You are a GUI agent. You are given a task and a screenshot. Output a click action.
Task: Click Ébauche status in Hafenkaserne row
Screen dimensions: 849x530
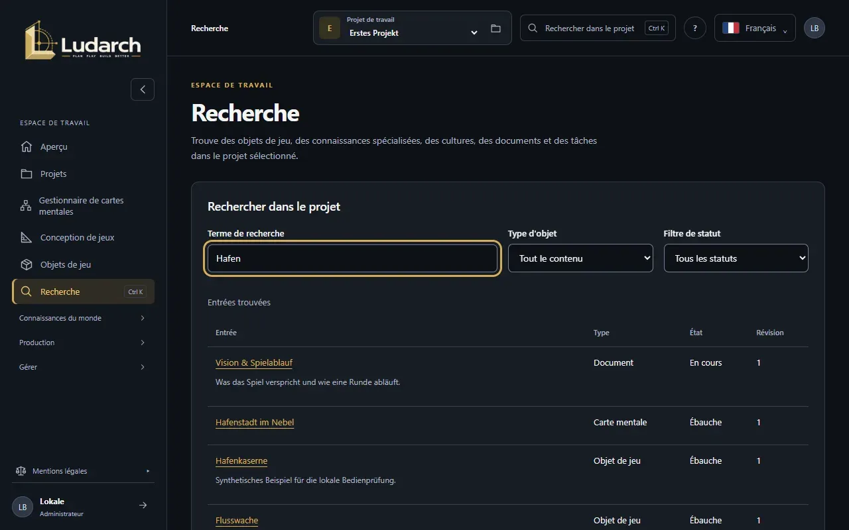tap(706, 461)
